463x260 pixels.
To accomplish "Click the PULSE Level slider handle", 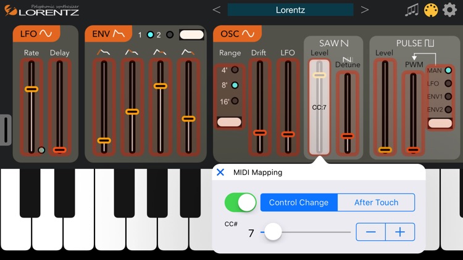I will point(385,150).
